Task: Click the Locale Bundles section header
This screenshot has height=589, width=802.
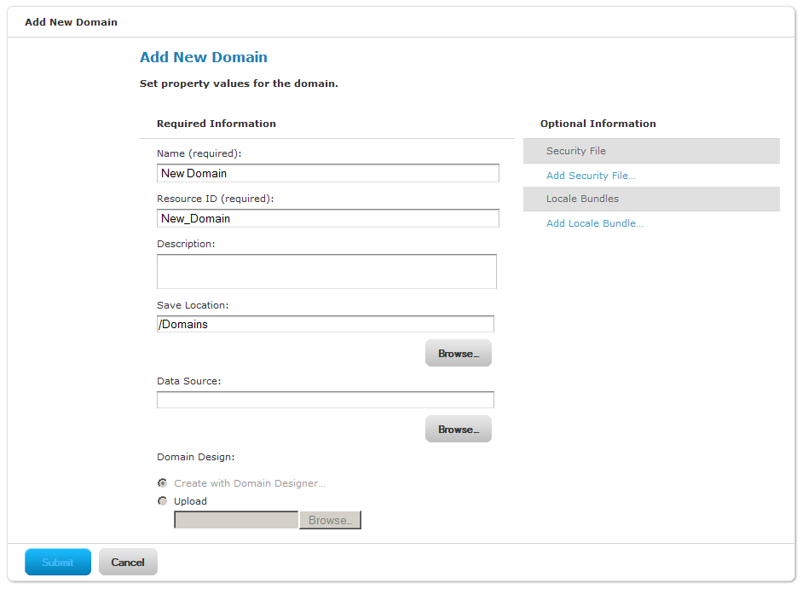Action: (x=651, y=199)
